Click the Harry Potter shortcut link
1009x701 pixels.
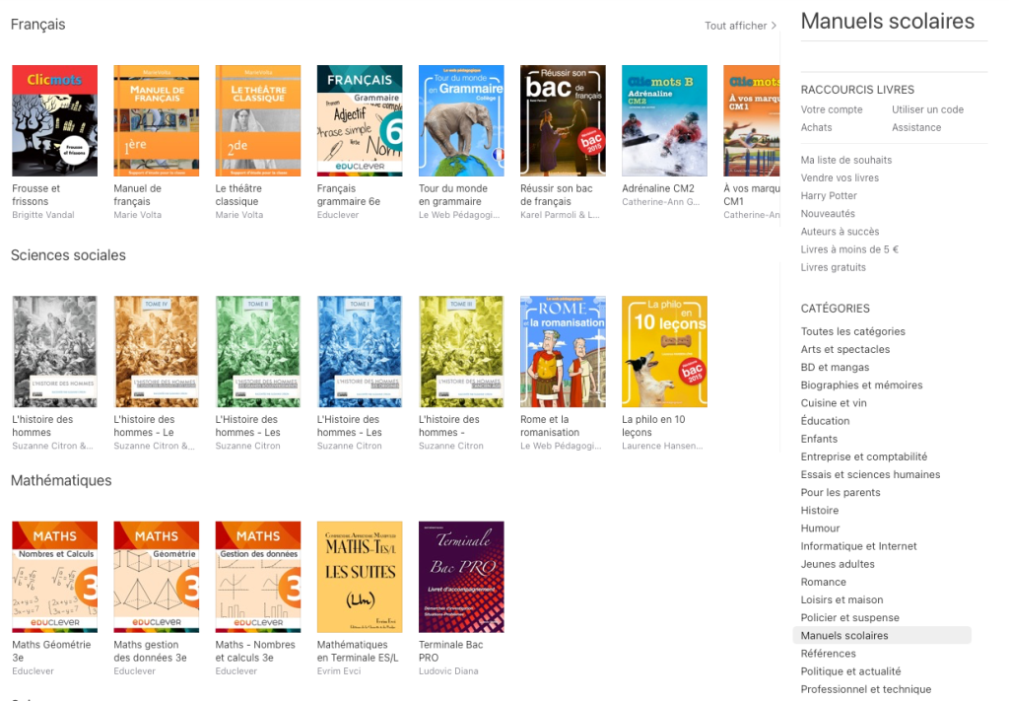(x=829, y=195)
